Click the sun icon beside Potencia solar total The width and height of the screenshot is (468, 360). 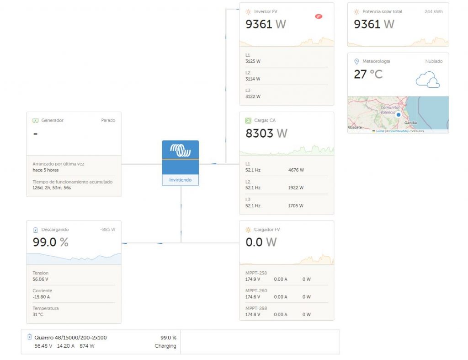pos(356,11)
